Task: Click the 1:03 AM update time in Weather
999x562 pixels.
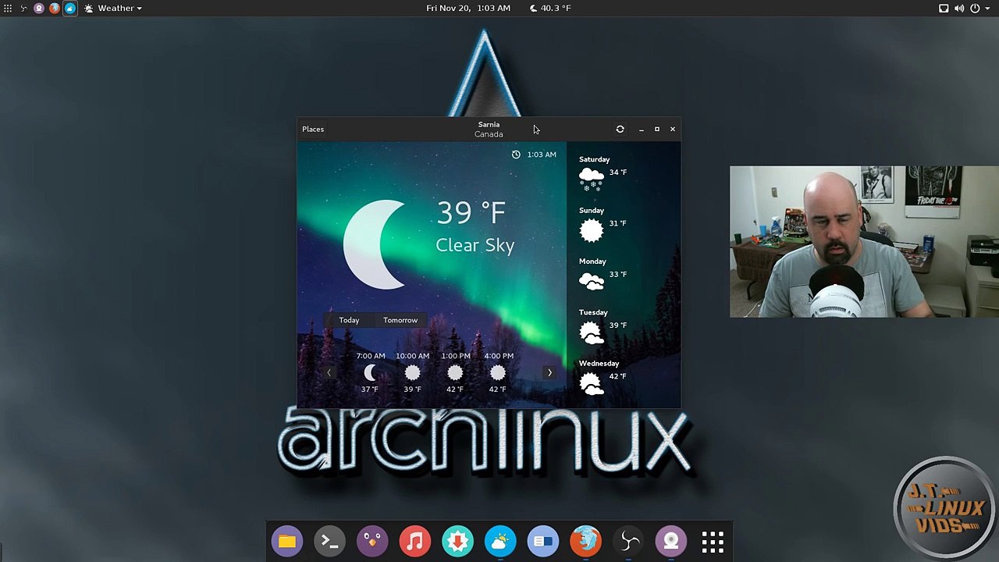Action: (x=542, y=155)
